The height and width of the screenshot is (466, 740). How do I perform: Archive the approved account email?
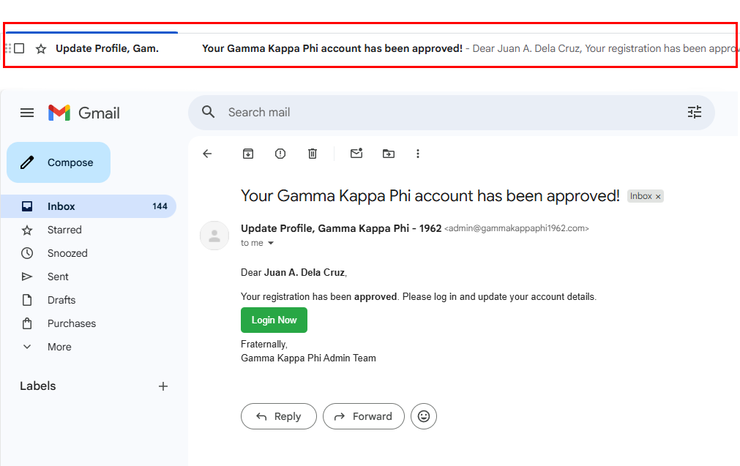click(x=248, y=154)
